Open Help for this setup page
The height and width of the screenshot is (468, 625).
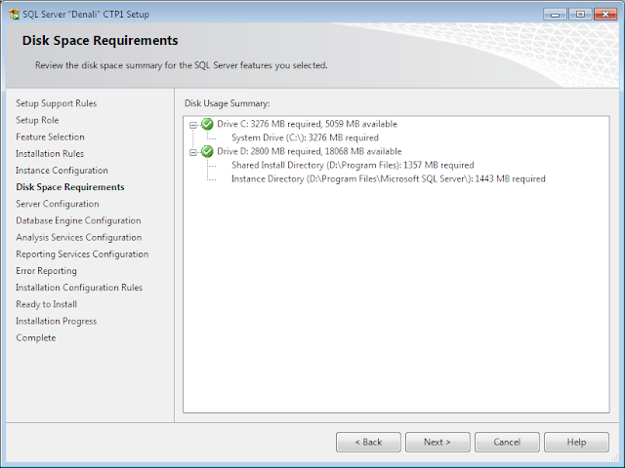point(576,442)
